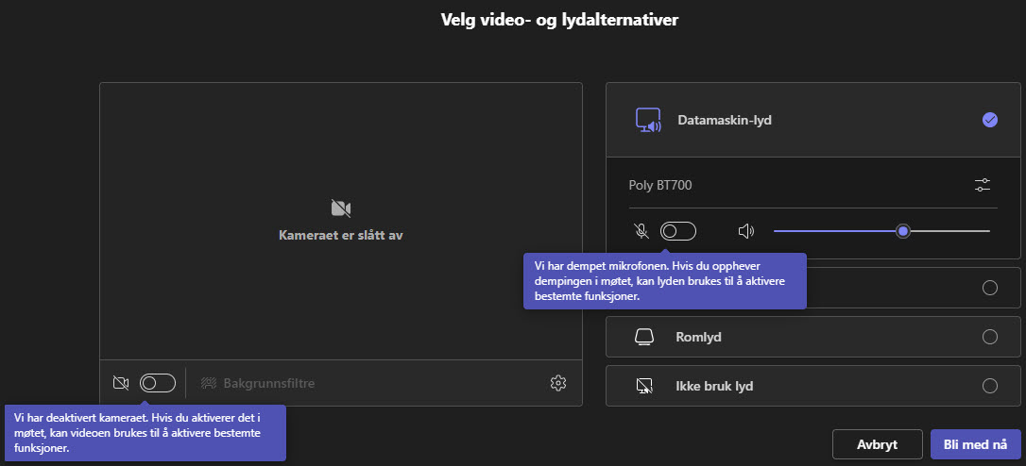
Task: Open device settings sliders icon next to Poly BT700
Action: click(983, 185)
